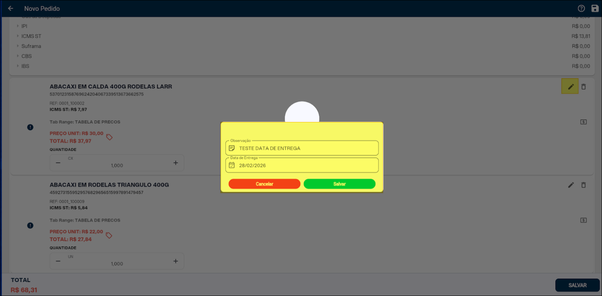Click the back arrow beside Novo Pedido
This screenshot has width=602, height=296.
click(11, 8)
